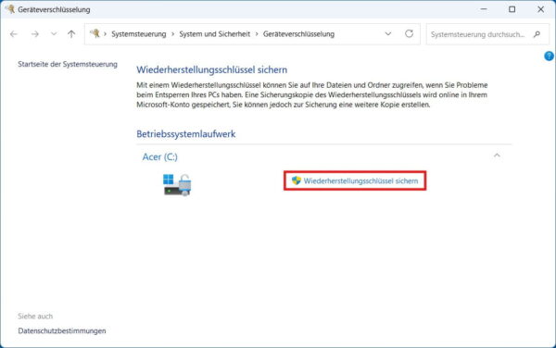Open help with blue question mark
Screen dimensions: 556x348
pyautogui.click(x=549, y=56)
